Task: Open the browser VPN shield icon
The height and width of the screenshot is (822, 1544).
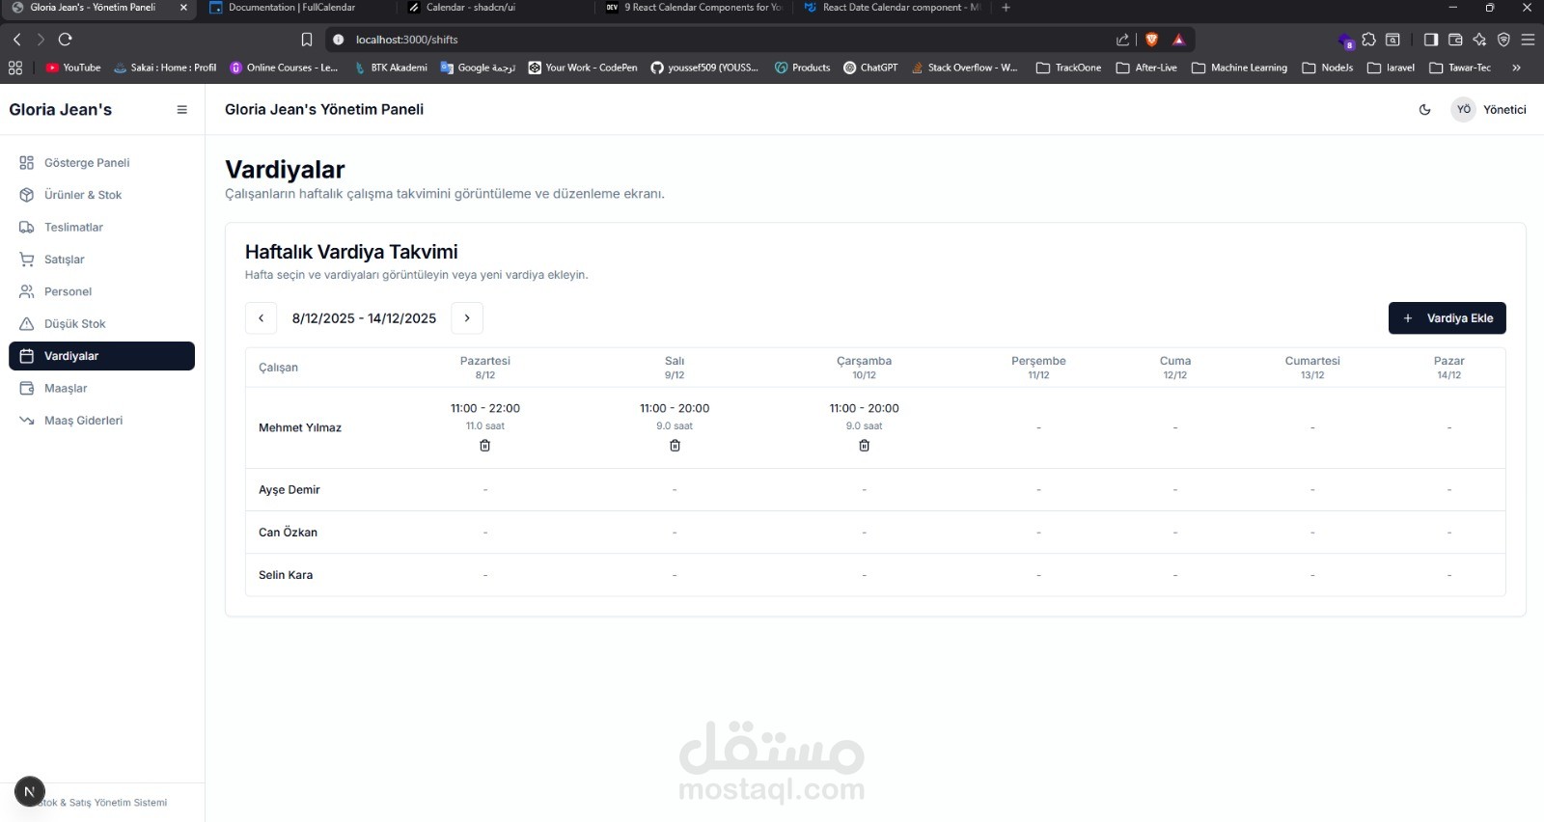Action: click(x=1503, y=40)
